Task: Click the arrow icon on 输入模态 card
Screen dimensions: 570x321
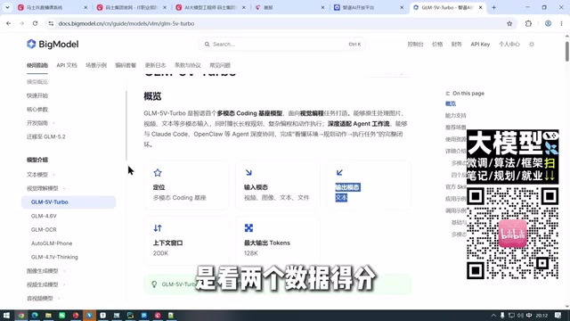Action: [x=248, y=172]
